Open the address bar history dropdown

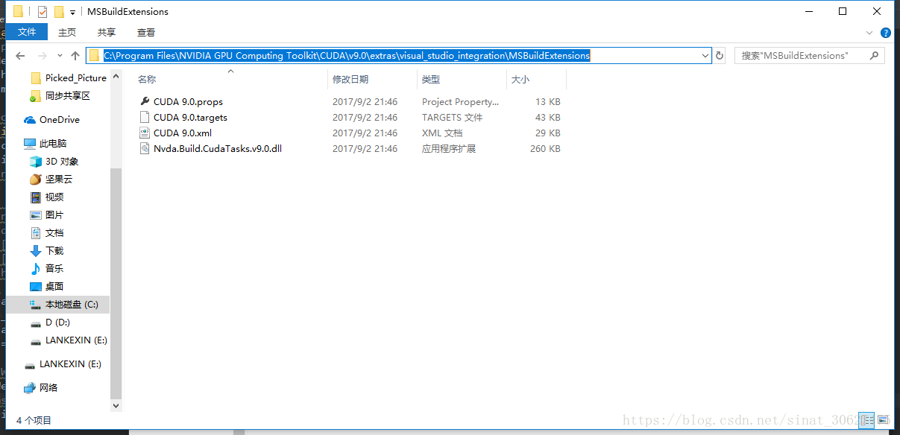click(x=705, y=55)
